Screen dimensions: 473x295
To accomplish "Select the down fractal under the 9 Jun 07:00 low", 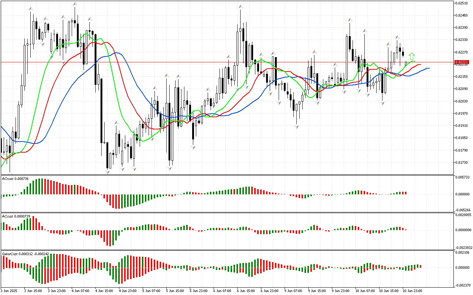I will click(x=297, y=126).
